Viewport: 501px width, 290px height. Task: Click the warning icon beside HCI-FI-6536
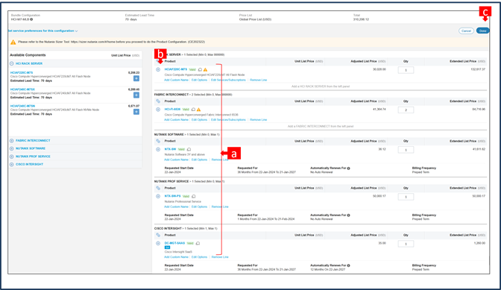(x=199, y=110)
